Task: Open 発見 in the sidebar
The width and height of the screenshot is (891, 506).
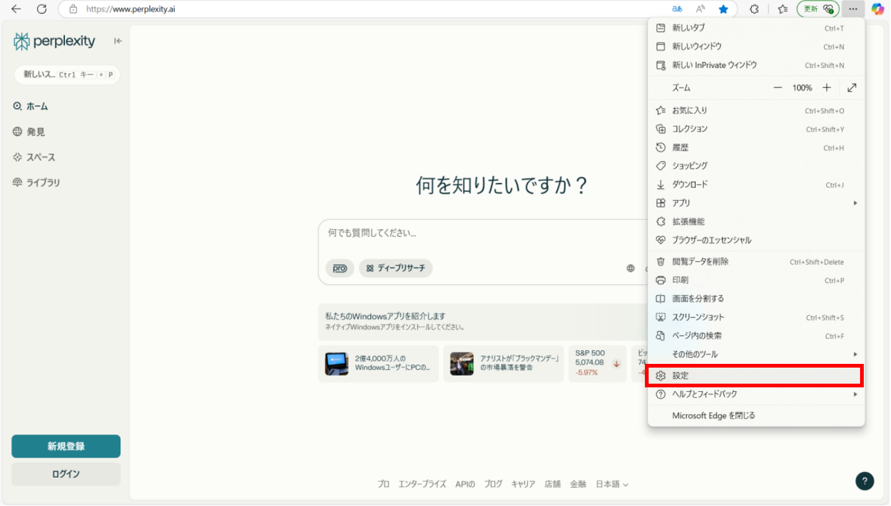Action: click(x=29, y=132)
